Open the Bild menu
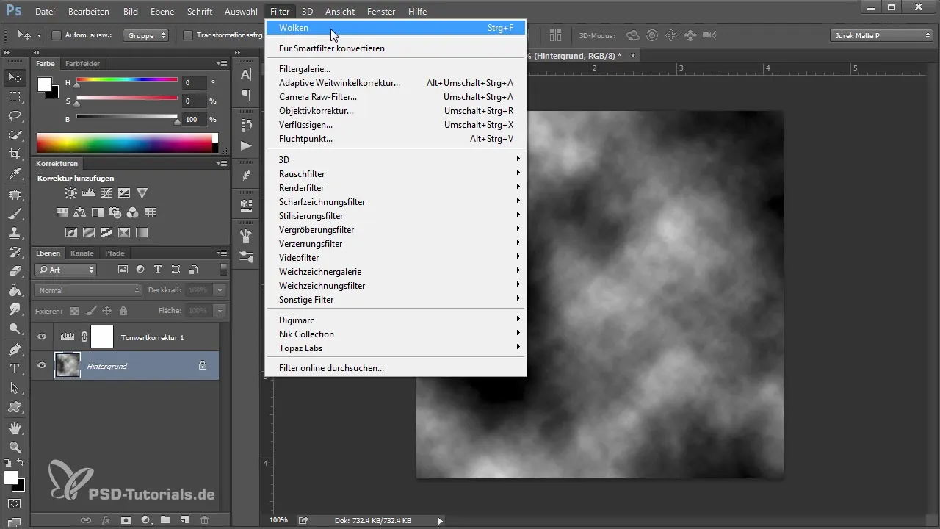The height and width of the screenshot is (529, 940). [x=131, y=12]
